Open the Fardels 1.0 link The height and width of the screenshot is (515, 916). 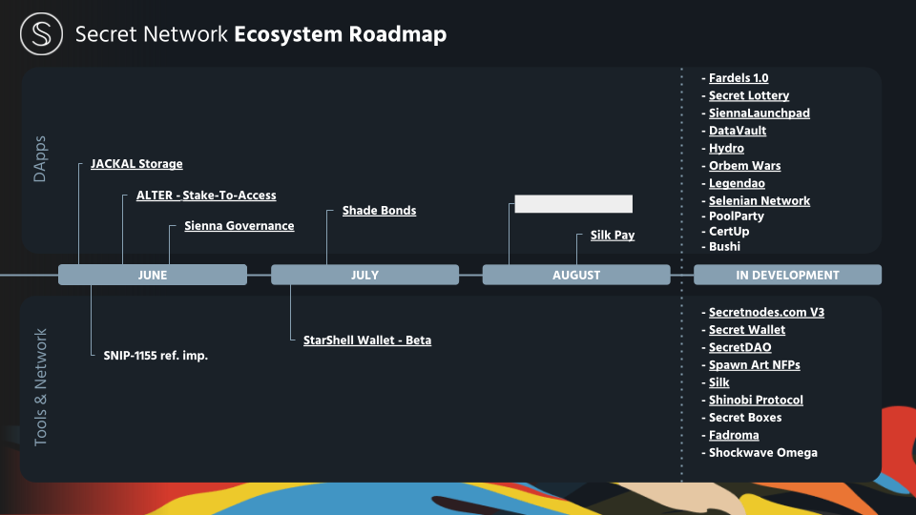click(x=739, y=78)
